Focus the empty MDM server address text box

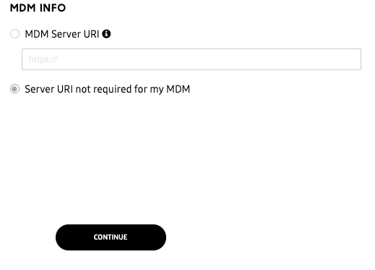click(191, 59)
